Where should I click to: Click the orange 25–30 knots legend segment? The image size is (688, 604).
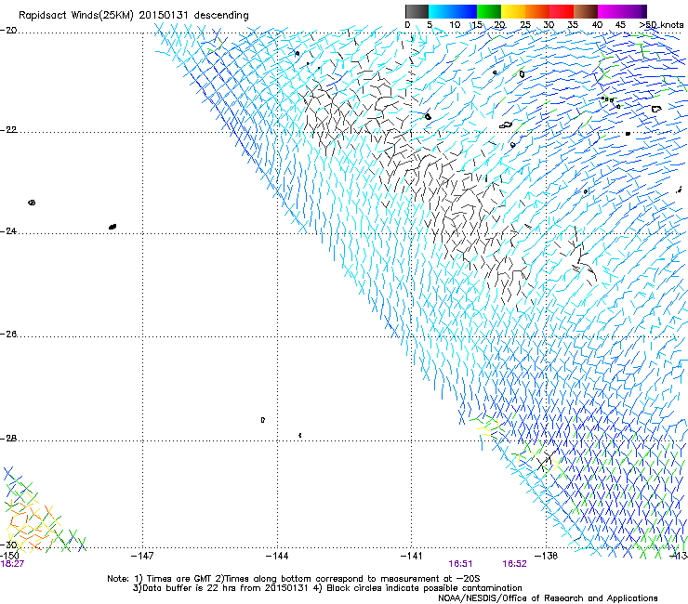tap(537, 11)
